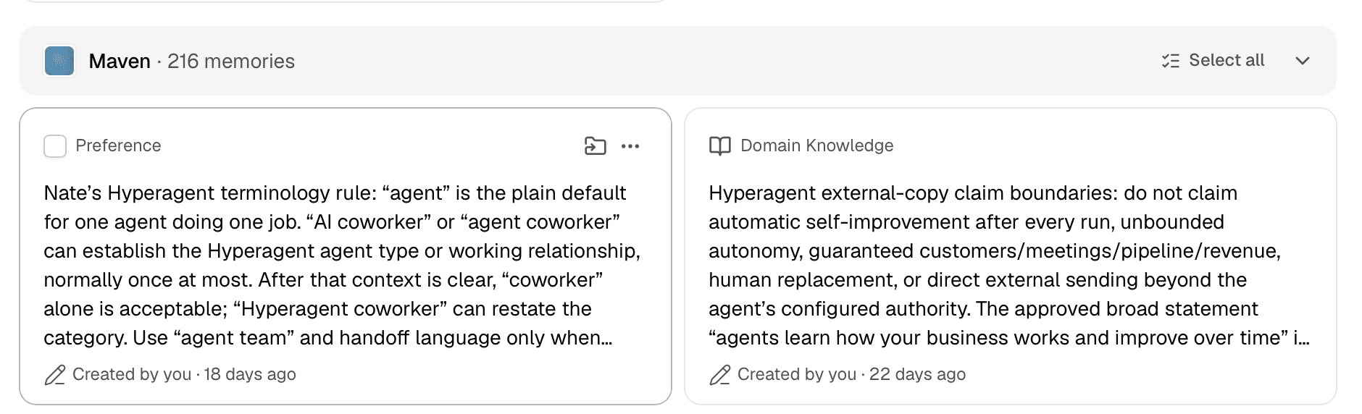Click the '216 memories' count label
The image size is (1362, 414).
click(x=231, y=61)
